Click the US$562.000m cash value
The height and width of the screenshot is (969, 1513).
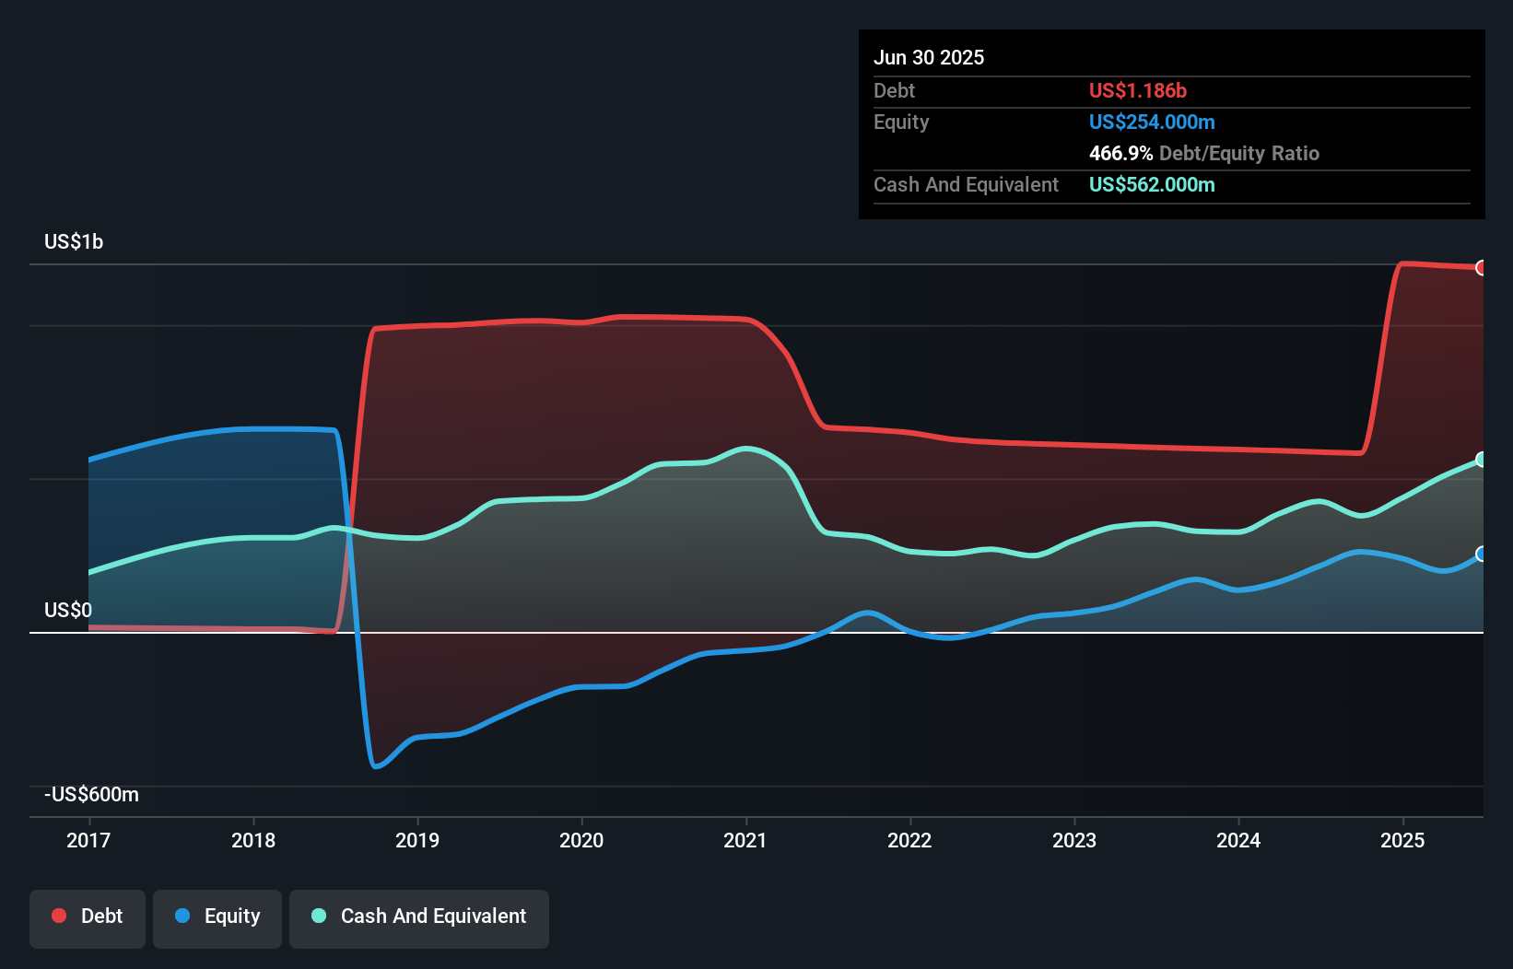(1152, 184)
